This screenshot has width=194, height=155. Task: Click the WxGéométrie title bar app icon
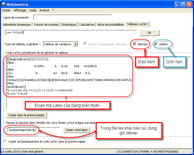point(4,4)
